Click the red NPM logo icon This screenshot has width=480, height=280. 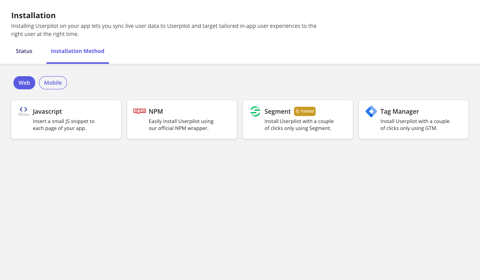click(140, 111)
